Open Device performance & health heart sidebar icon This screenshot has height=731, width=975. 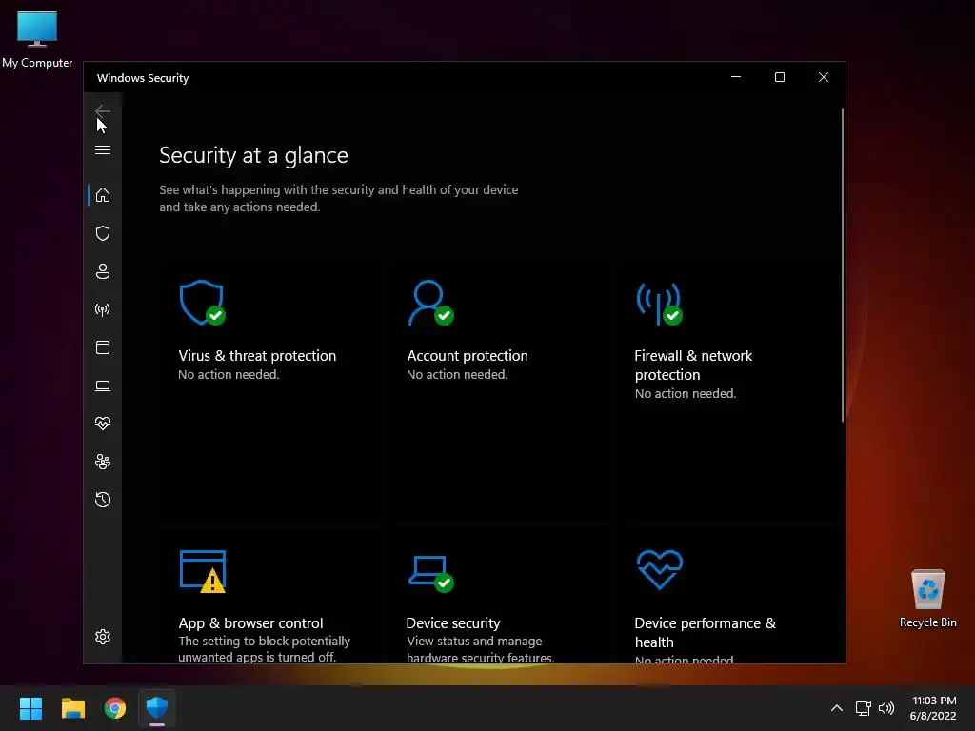(103, 424)
